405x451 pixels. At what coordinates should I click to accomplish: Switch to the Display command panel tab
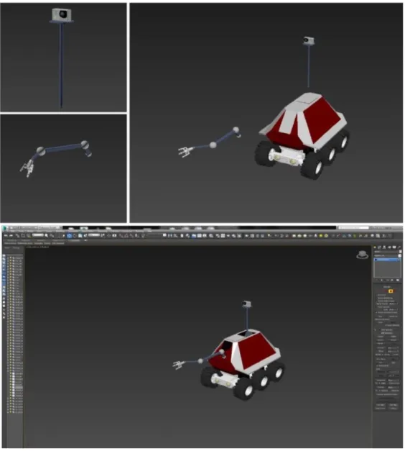[394, 247]
